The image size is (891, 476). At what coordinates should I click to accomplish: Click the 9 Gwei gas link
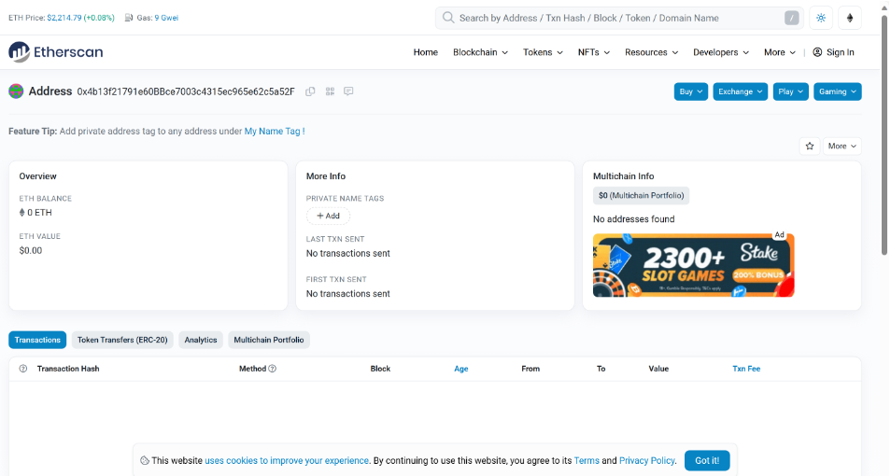coord(166,18)
